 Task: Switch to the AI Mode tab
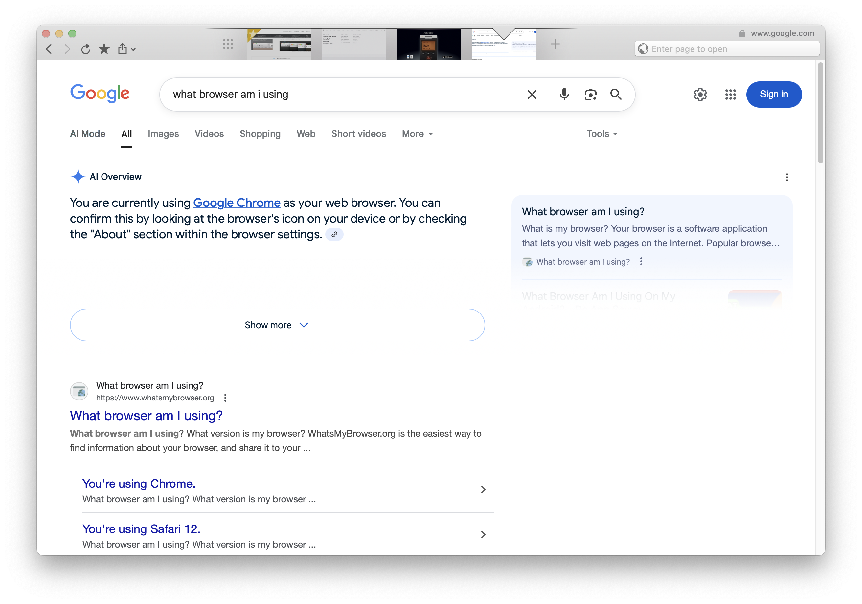click(x=87, y=134)
